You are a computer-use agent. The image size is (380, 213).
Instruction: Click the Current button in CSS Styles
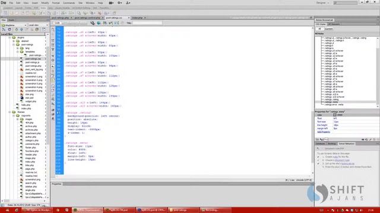[x=328, y=29]
